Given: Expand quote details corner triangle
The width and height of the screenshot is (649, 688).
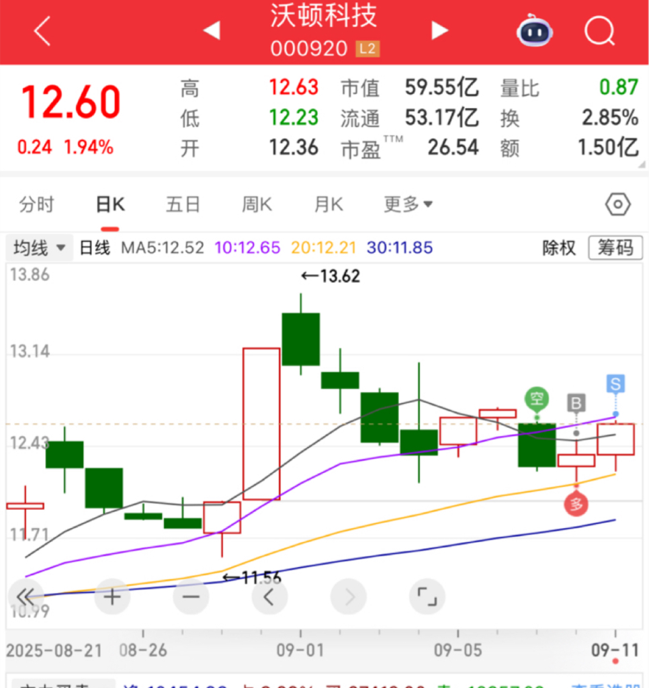Looking at the screenshot, I should click(x=642, y=164).
